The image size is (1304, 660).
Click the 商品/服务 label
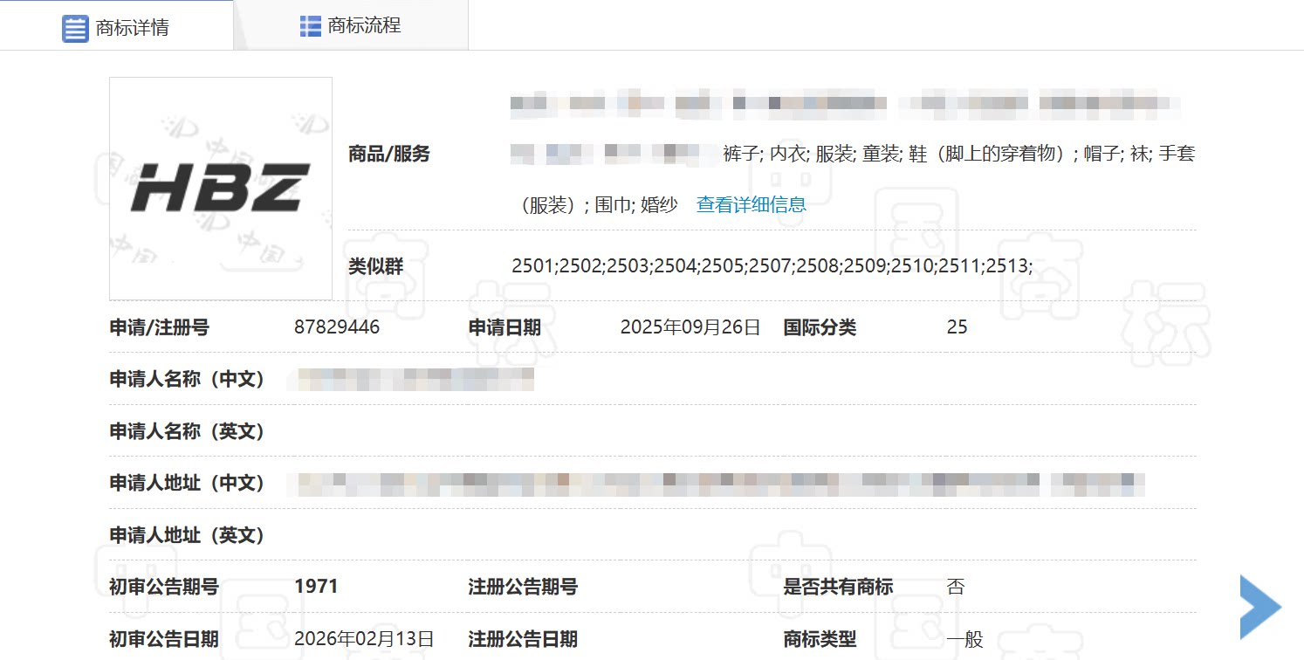point(389,155)
